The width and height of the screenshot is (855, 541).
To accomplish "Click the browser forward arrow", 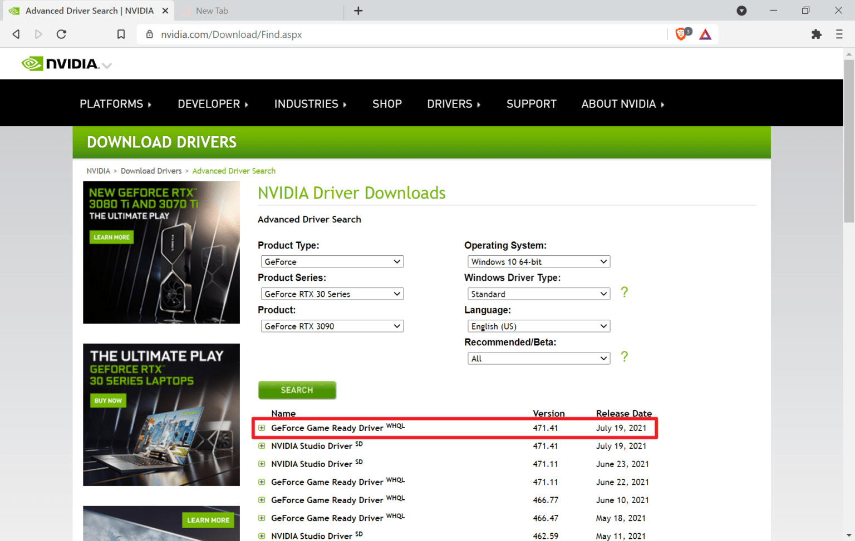I will pyautogui.click(x=38, y=34).
